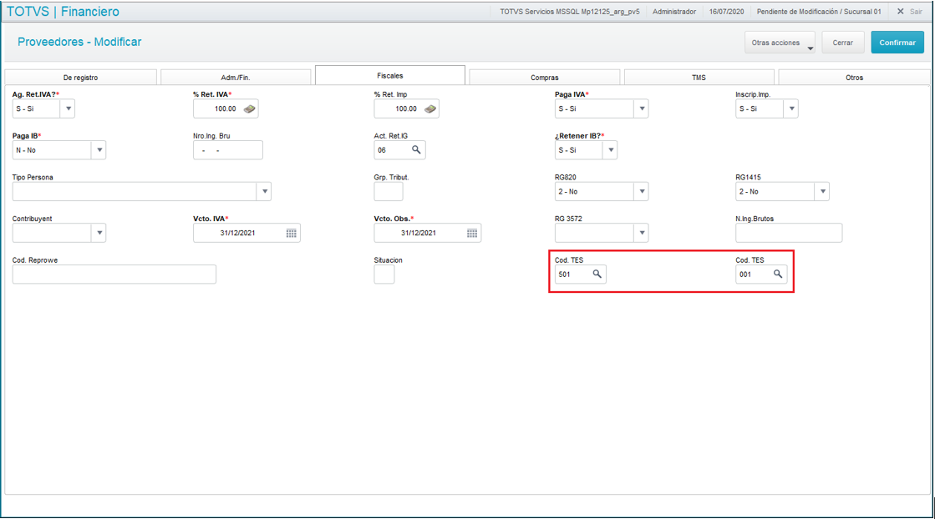Expand Ag. Ret.IVA? dropdown
Image resolution: width=935 pixels, height=519 pixels.
coord(68,109)
